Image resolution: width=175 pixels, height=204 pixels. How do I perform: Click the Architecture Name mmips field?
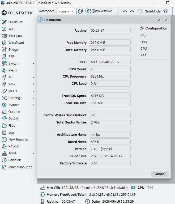point(110,134)
